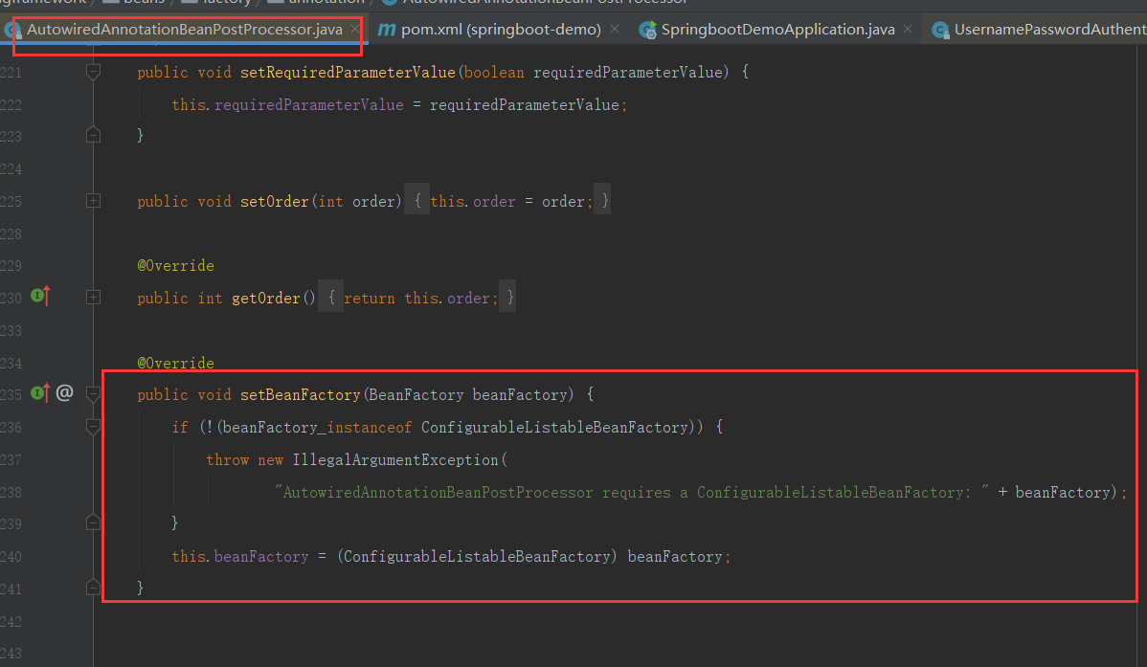Expand the folded setOrder method body
The image size is (1147, 667).
tap(93, 199)
